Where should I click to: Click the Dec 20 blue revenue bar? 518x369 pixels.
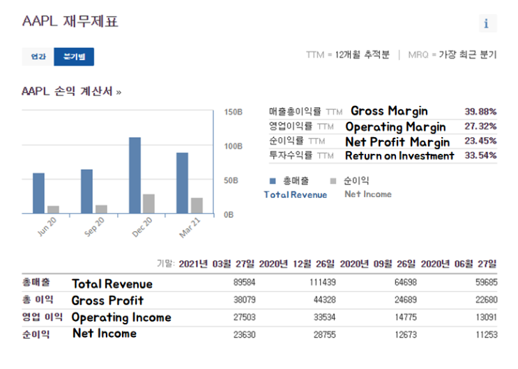click(135, 175)
